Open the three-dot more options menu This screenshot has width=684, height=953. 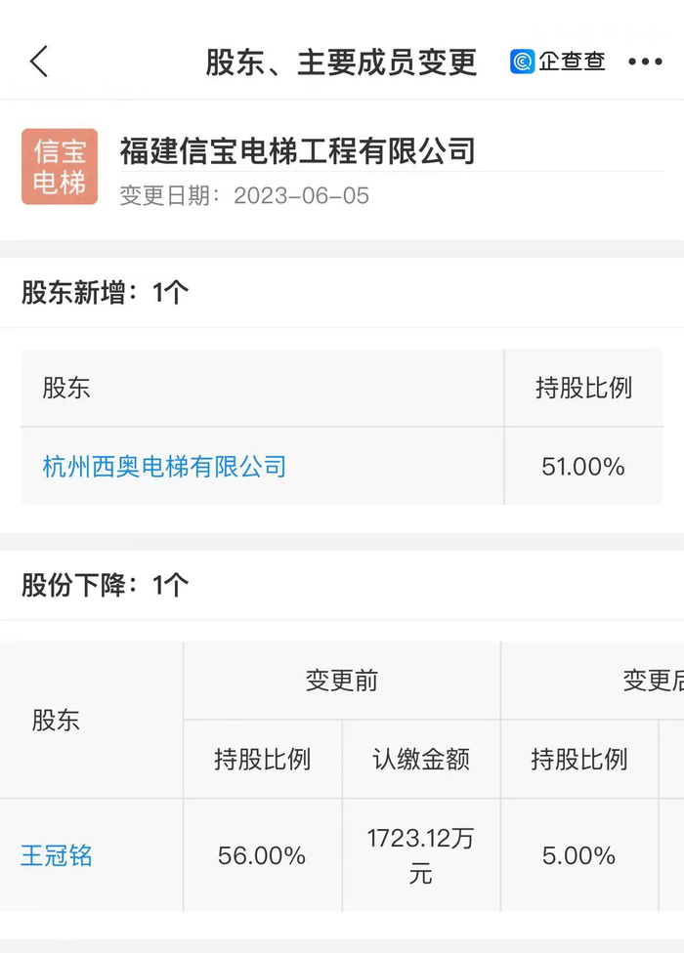coord(645,62)
